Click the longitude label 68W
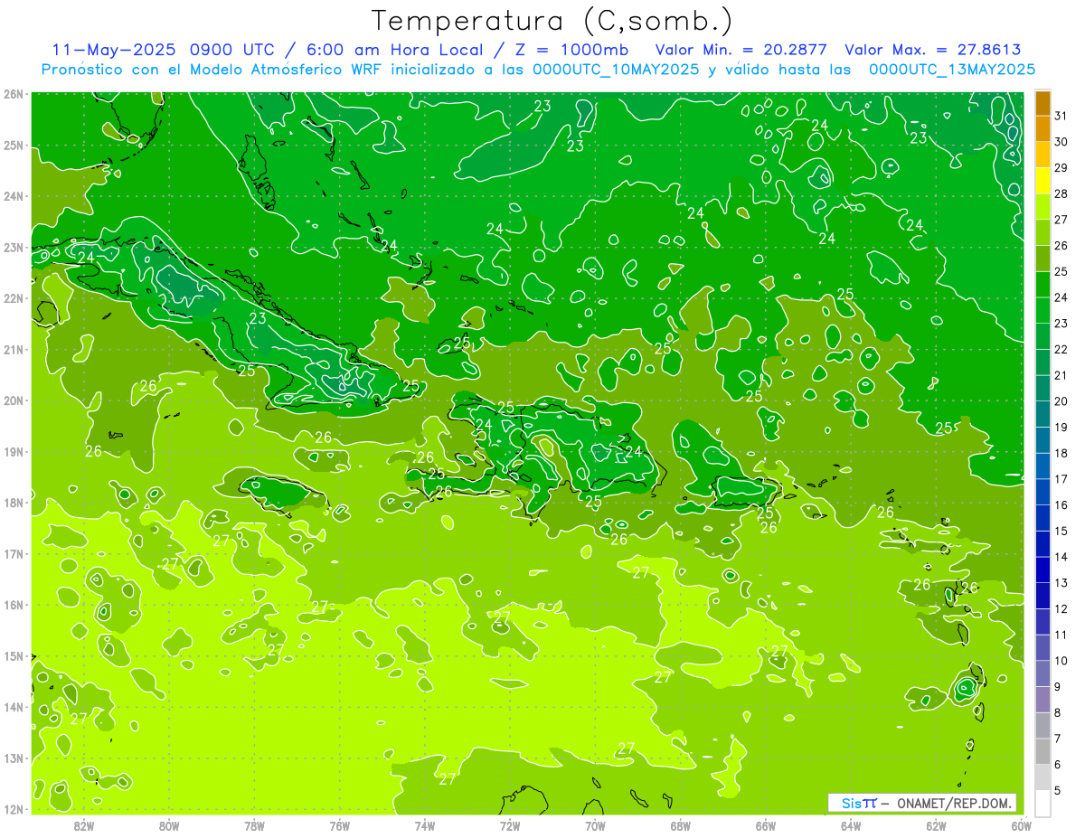 681,825
